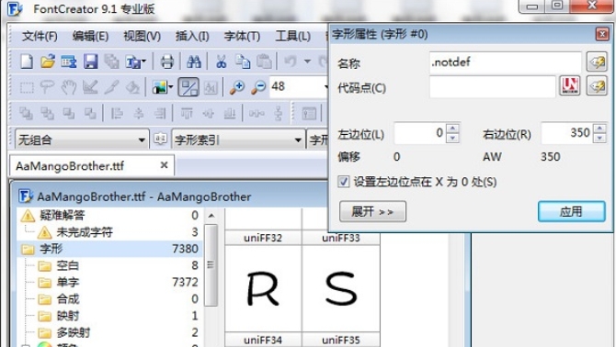Click the 代码点(C) input field
This screenshot has width=616, height=347.
click(492, 86)
